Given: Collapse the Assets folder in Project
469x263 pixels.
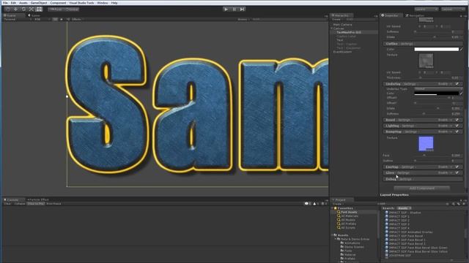Looking at the screenshot, I should tap(332, 235).
